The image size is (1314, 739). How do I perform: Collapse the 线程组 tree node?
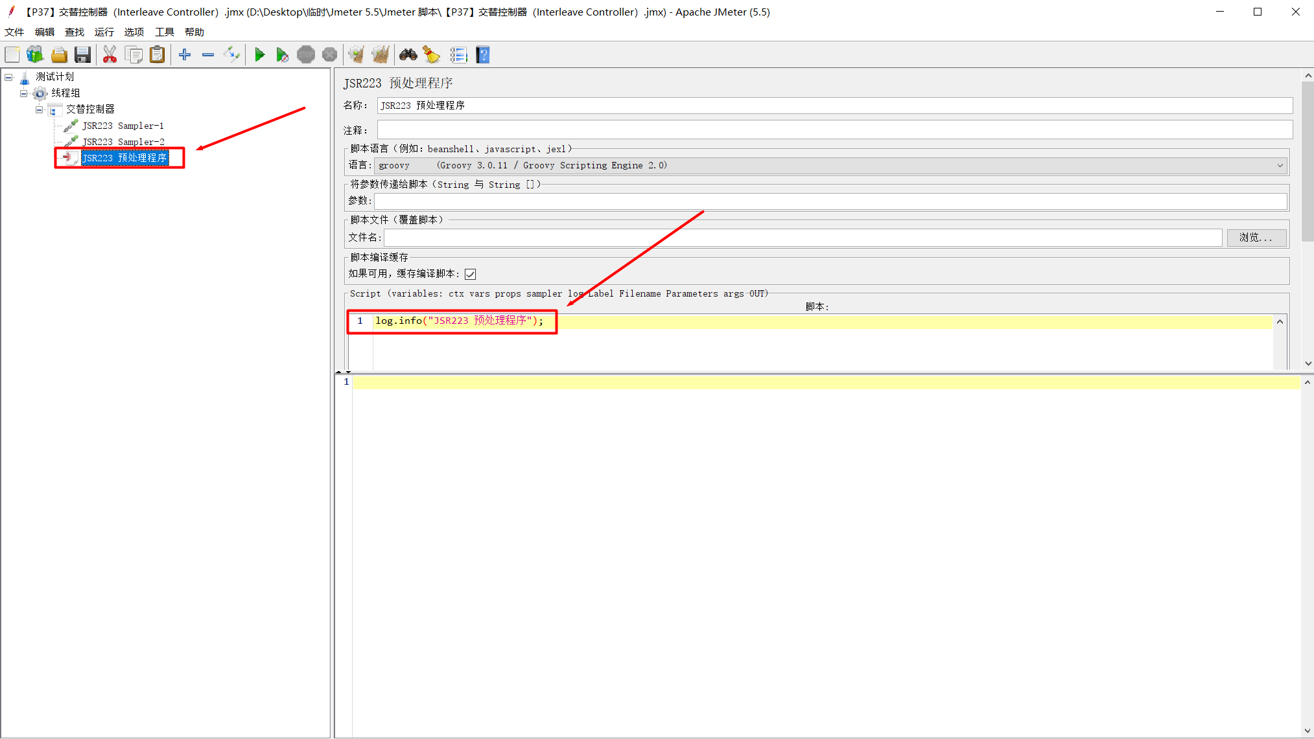[24, 93]
